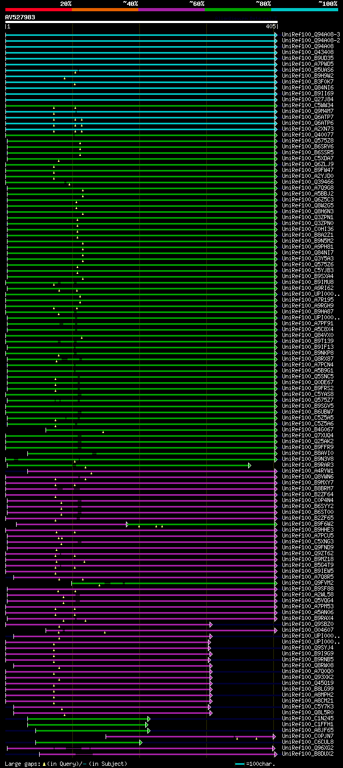Click the UniRef100_A9RI62 label
The height and width of the screenshot is (768, 343).
click(x=308, y=288)
